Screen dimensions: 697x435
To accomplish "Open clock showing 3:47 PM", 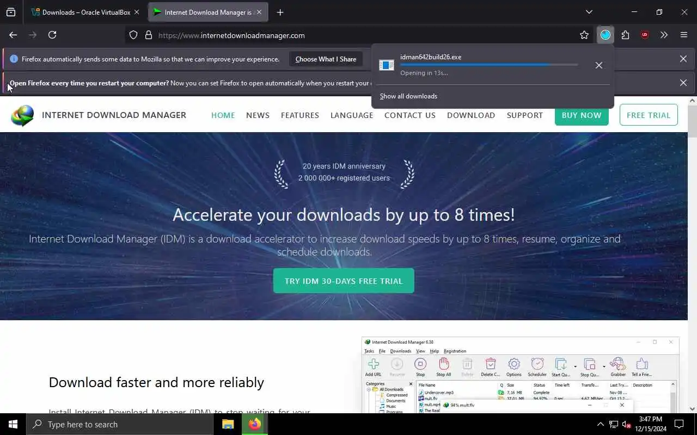I will [x=651, y=424].
